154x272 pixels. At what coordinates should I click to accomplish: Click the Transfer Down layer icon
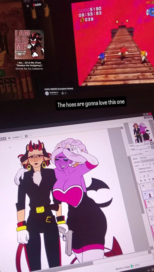(141, 181)
